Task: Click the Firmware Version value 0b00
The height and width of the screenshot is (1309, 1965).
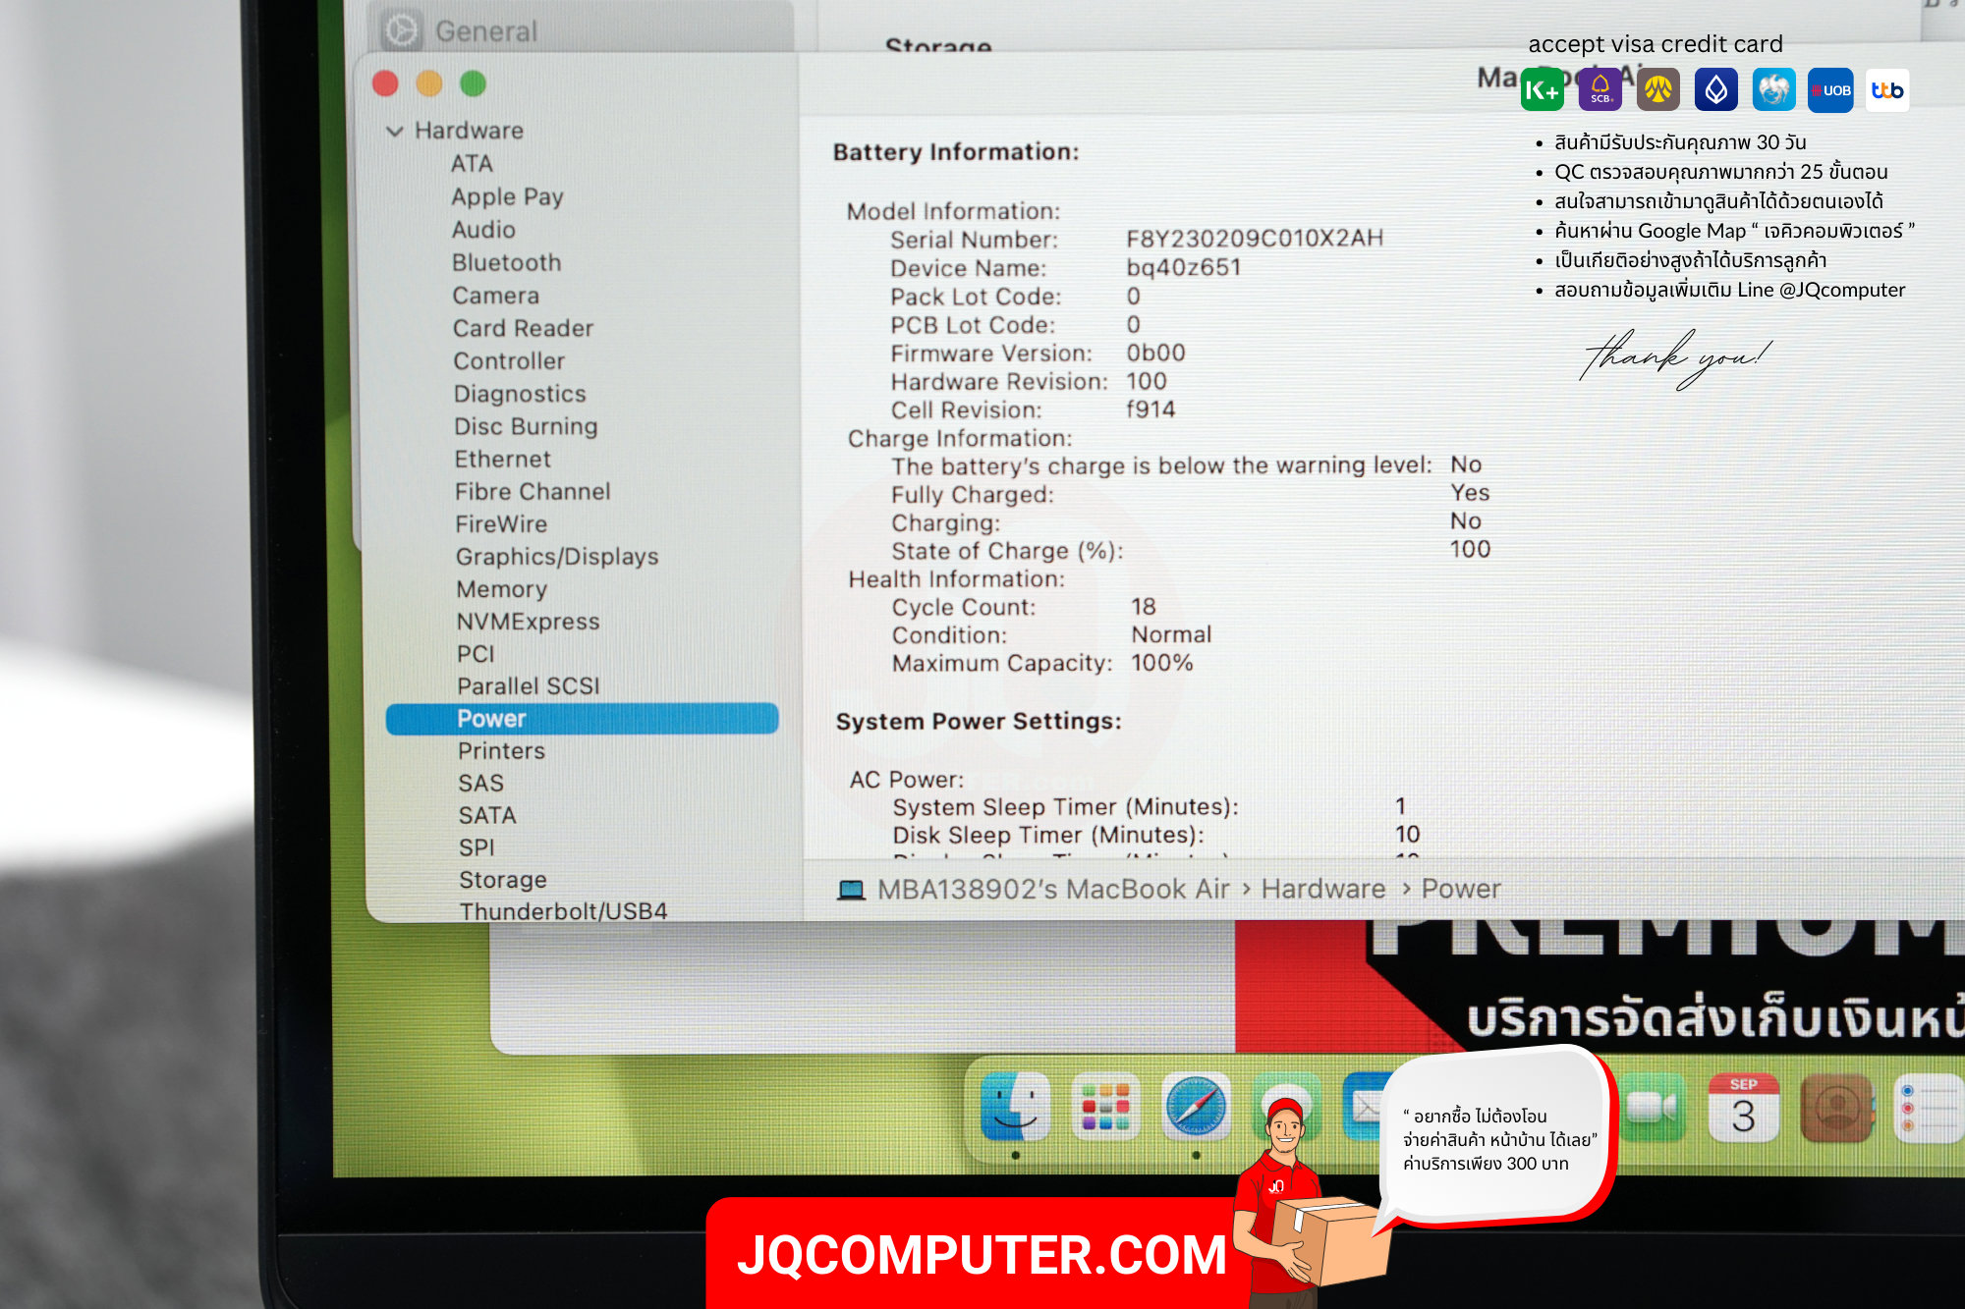Action: [x=1155, y=353]
